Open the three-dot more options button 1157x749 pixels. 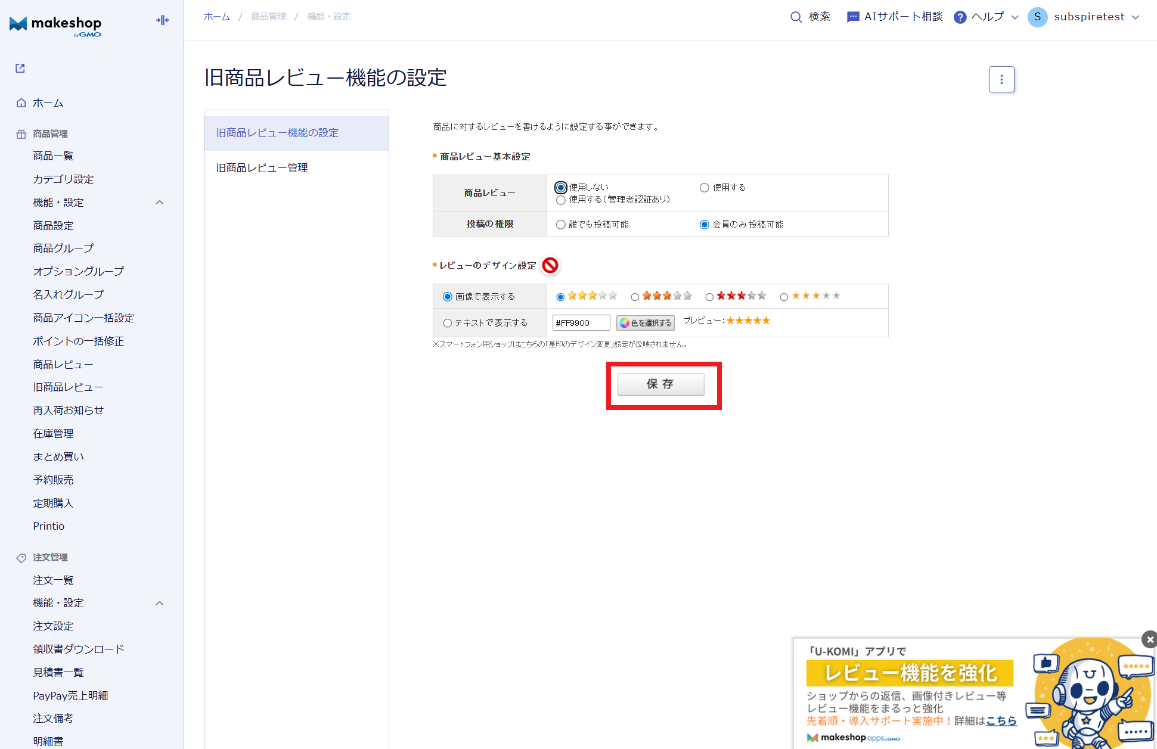[x=1001, y=79]
